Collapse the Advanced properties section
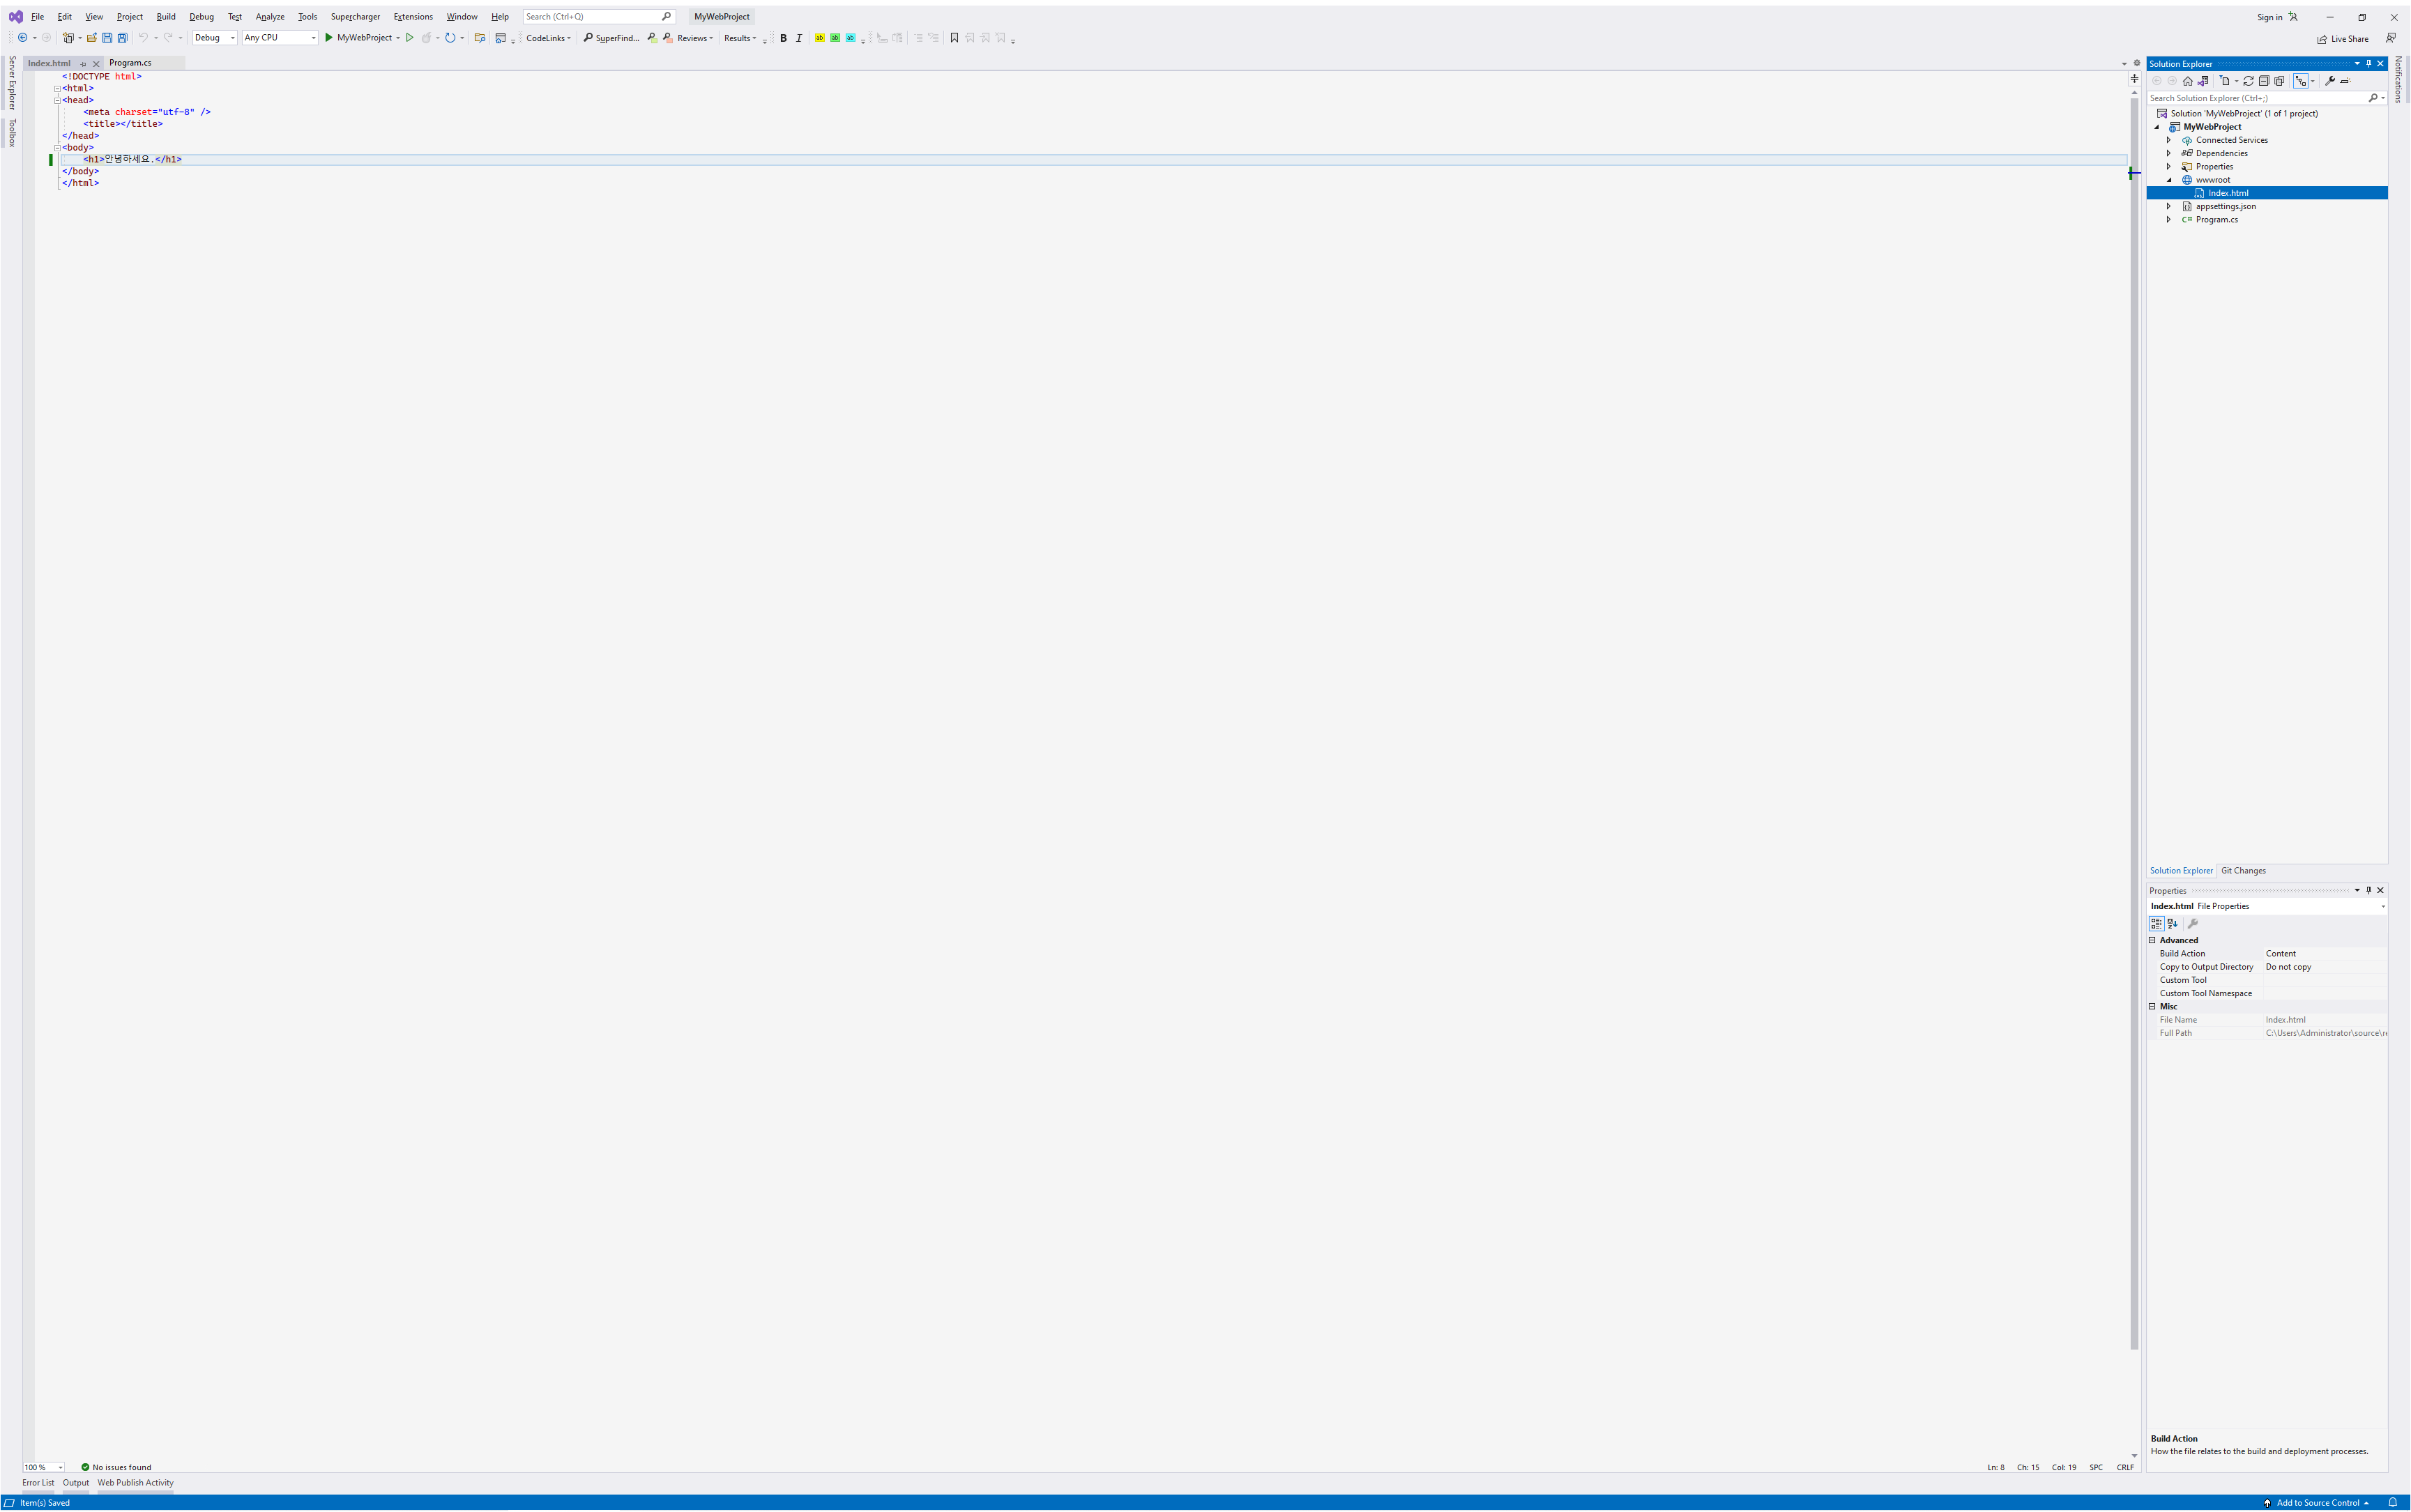The height and width of the screenshot is (1512, 2411). 2153,940
